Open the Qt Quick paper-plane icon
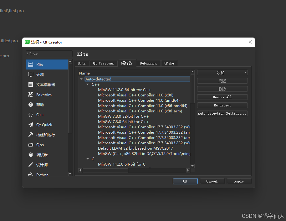Image resolution: width=286 pixels, height=221 pixels. click(31, 125)
